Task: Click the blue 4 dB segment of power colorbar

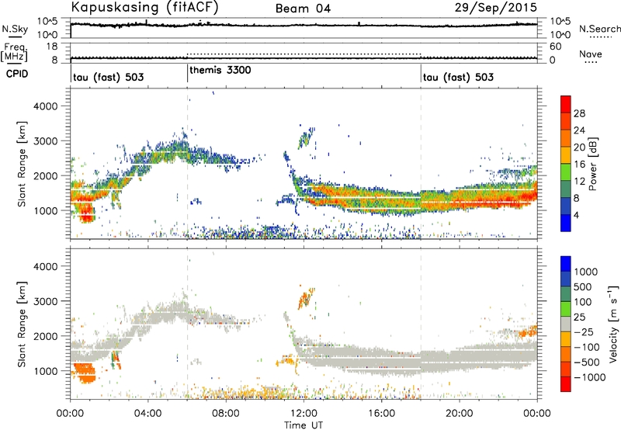Action: click(x=566, y=223)
